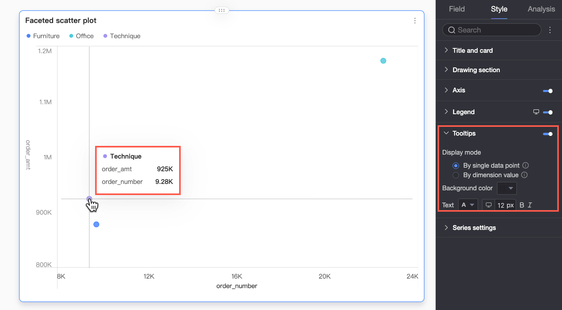Click the 925K value in tooltip
The width and height of the screenshot is (562, 310).
click(x=165, y=169)
